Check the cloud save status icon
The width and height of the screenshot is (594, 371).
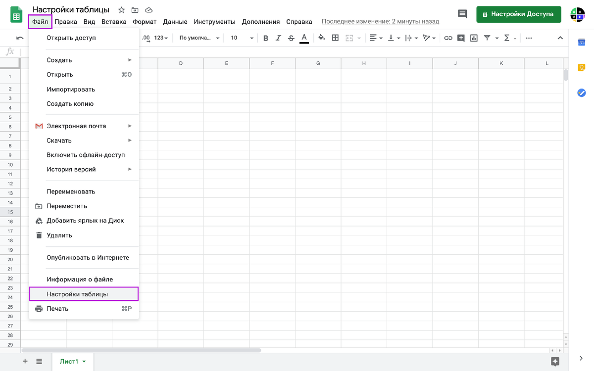(x=148, y=10)
